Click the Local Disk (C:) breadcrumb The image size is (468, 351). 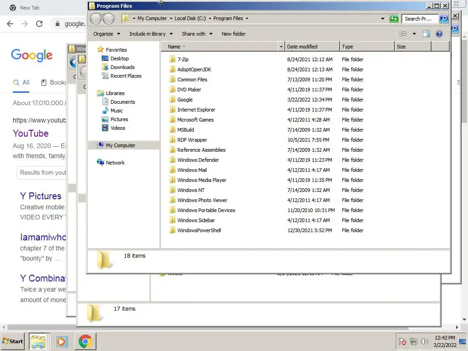click(x=190, y=18)
